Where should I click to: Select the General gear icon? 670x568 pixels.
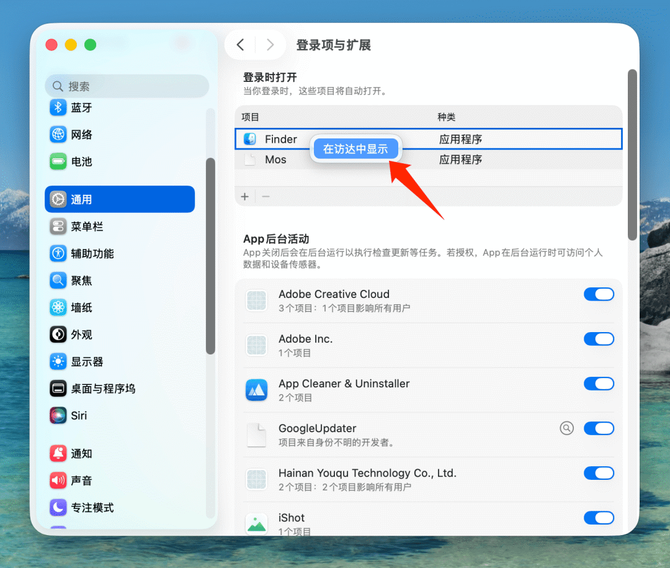[58, 199]
